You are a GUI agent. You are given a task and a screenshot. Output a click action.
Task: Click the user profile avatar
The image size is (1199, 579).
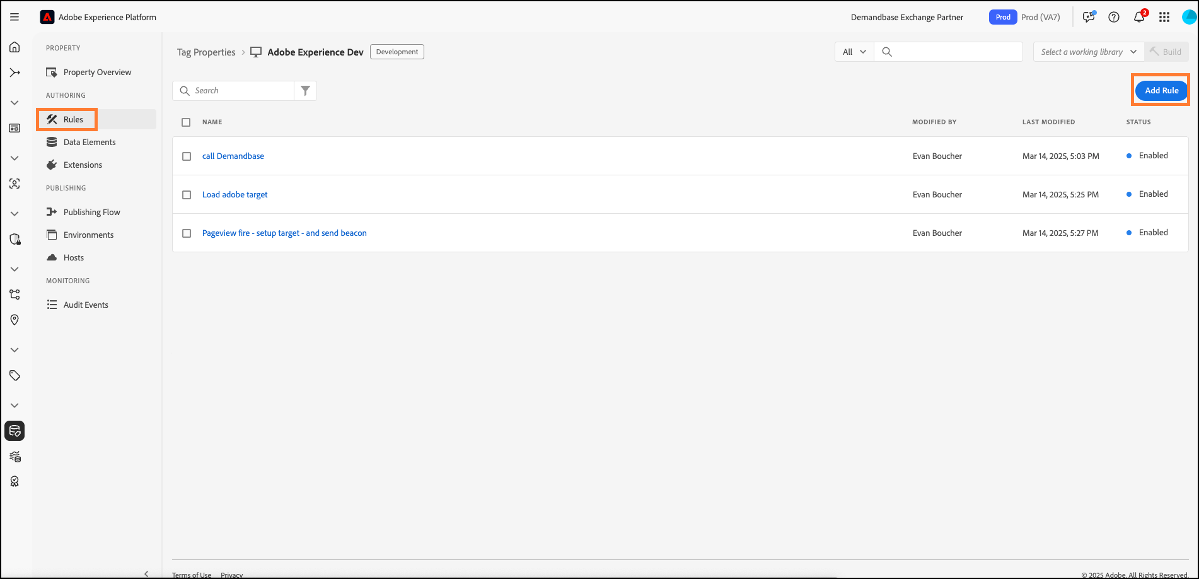tap(1189, 17)
